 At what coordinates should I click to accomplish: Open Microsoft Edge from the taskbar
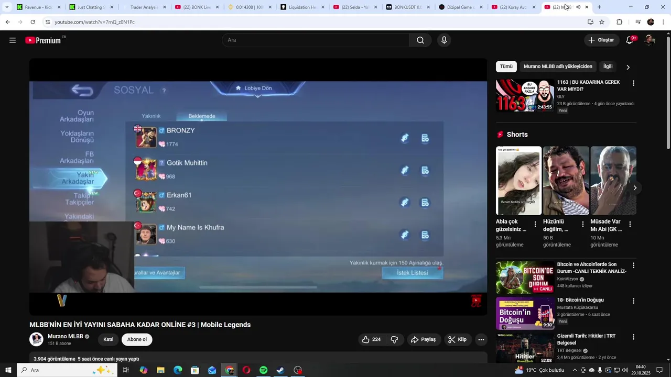(x=178, y=370)
